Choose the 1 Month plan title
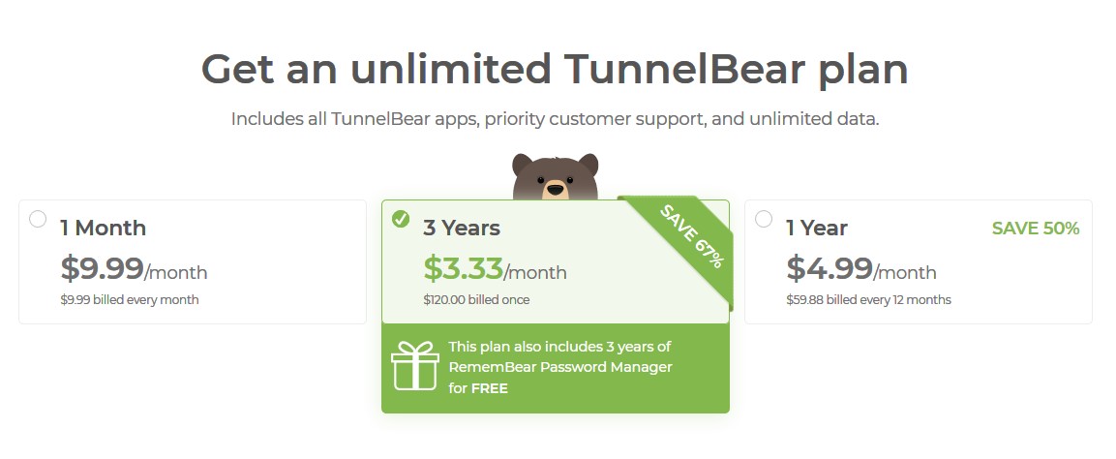 pos(104,229)
